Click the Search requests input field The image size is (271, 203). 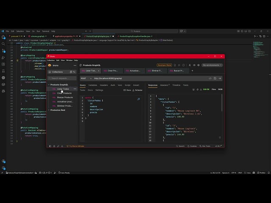coord(62,78)
